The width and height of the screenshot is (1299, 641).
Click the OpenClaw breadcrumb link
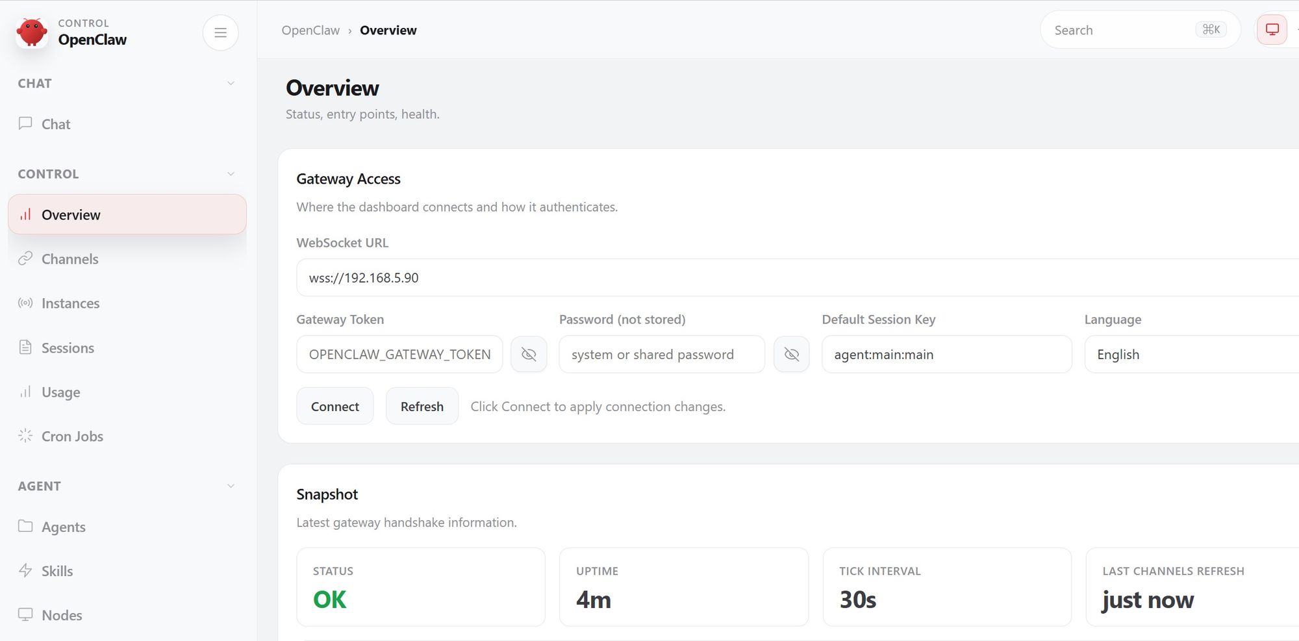310,31
